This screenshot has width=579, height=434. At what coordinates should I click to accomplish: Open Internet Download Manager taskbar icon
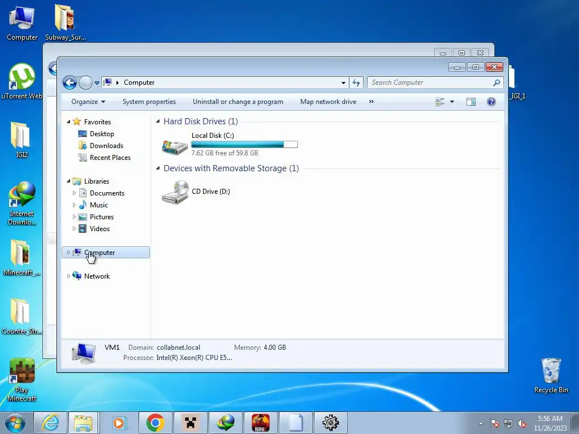225,423
